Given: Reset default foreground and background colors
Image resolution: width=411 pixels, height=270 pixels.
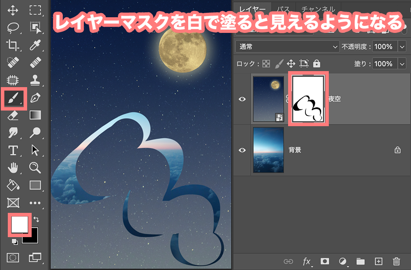Looking at the screenshot, I should [15, 242].
